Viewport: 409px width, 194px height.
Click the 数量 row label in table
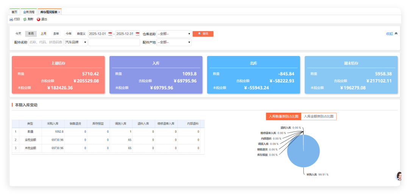[30, 132]
